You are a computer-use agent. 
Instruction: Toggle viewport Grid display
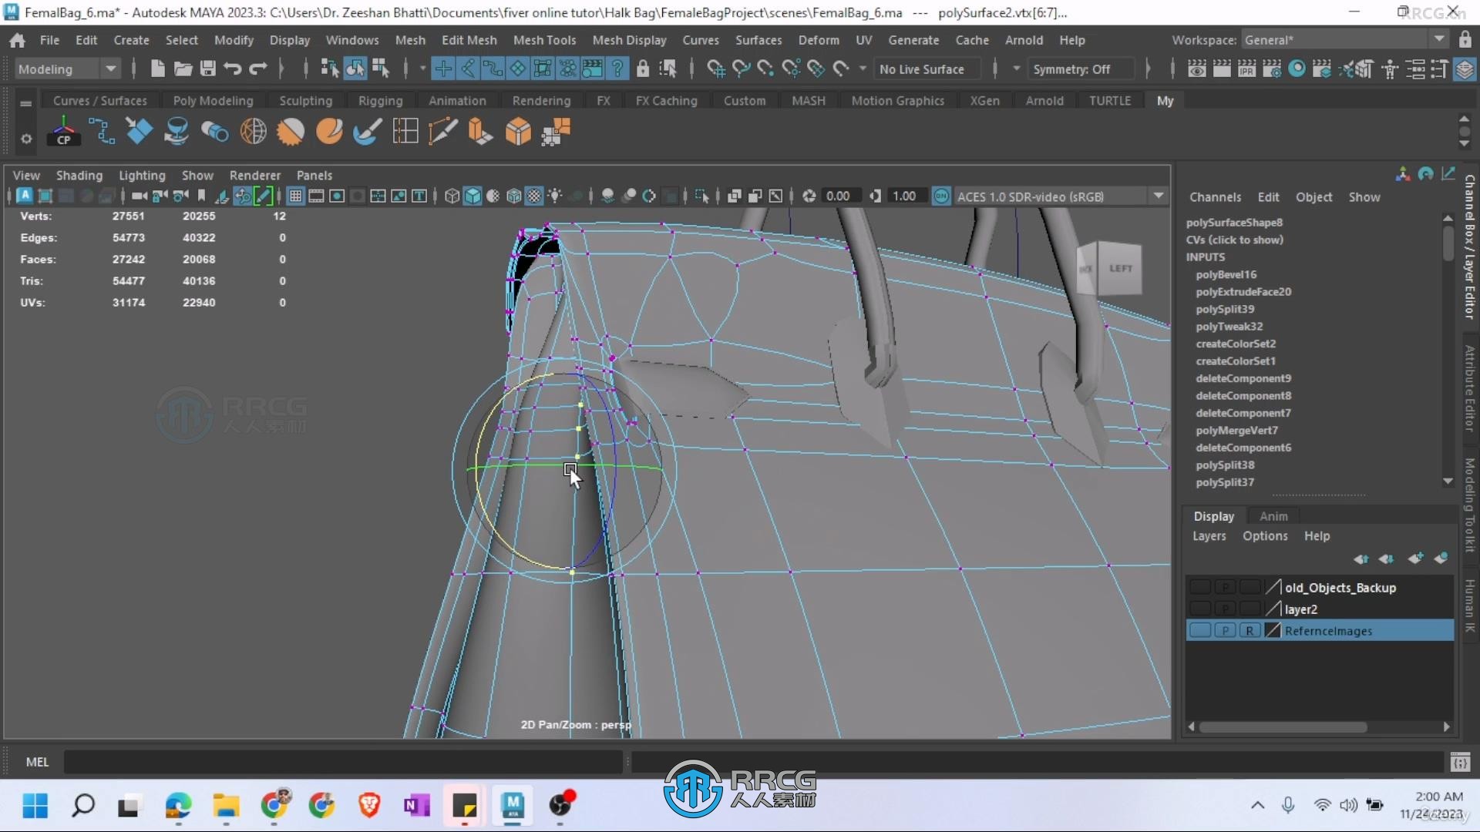click(295, 196)
